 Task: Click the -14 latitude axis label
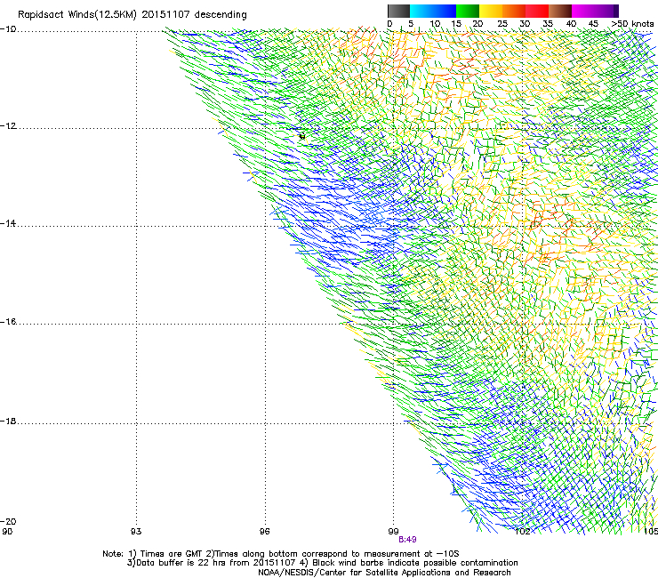click(8, 224)
